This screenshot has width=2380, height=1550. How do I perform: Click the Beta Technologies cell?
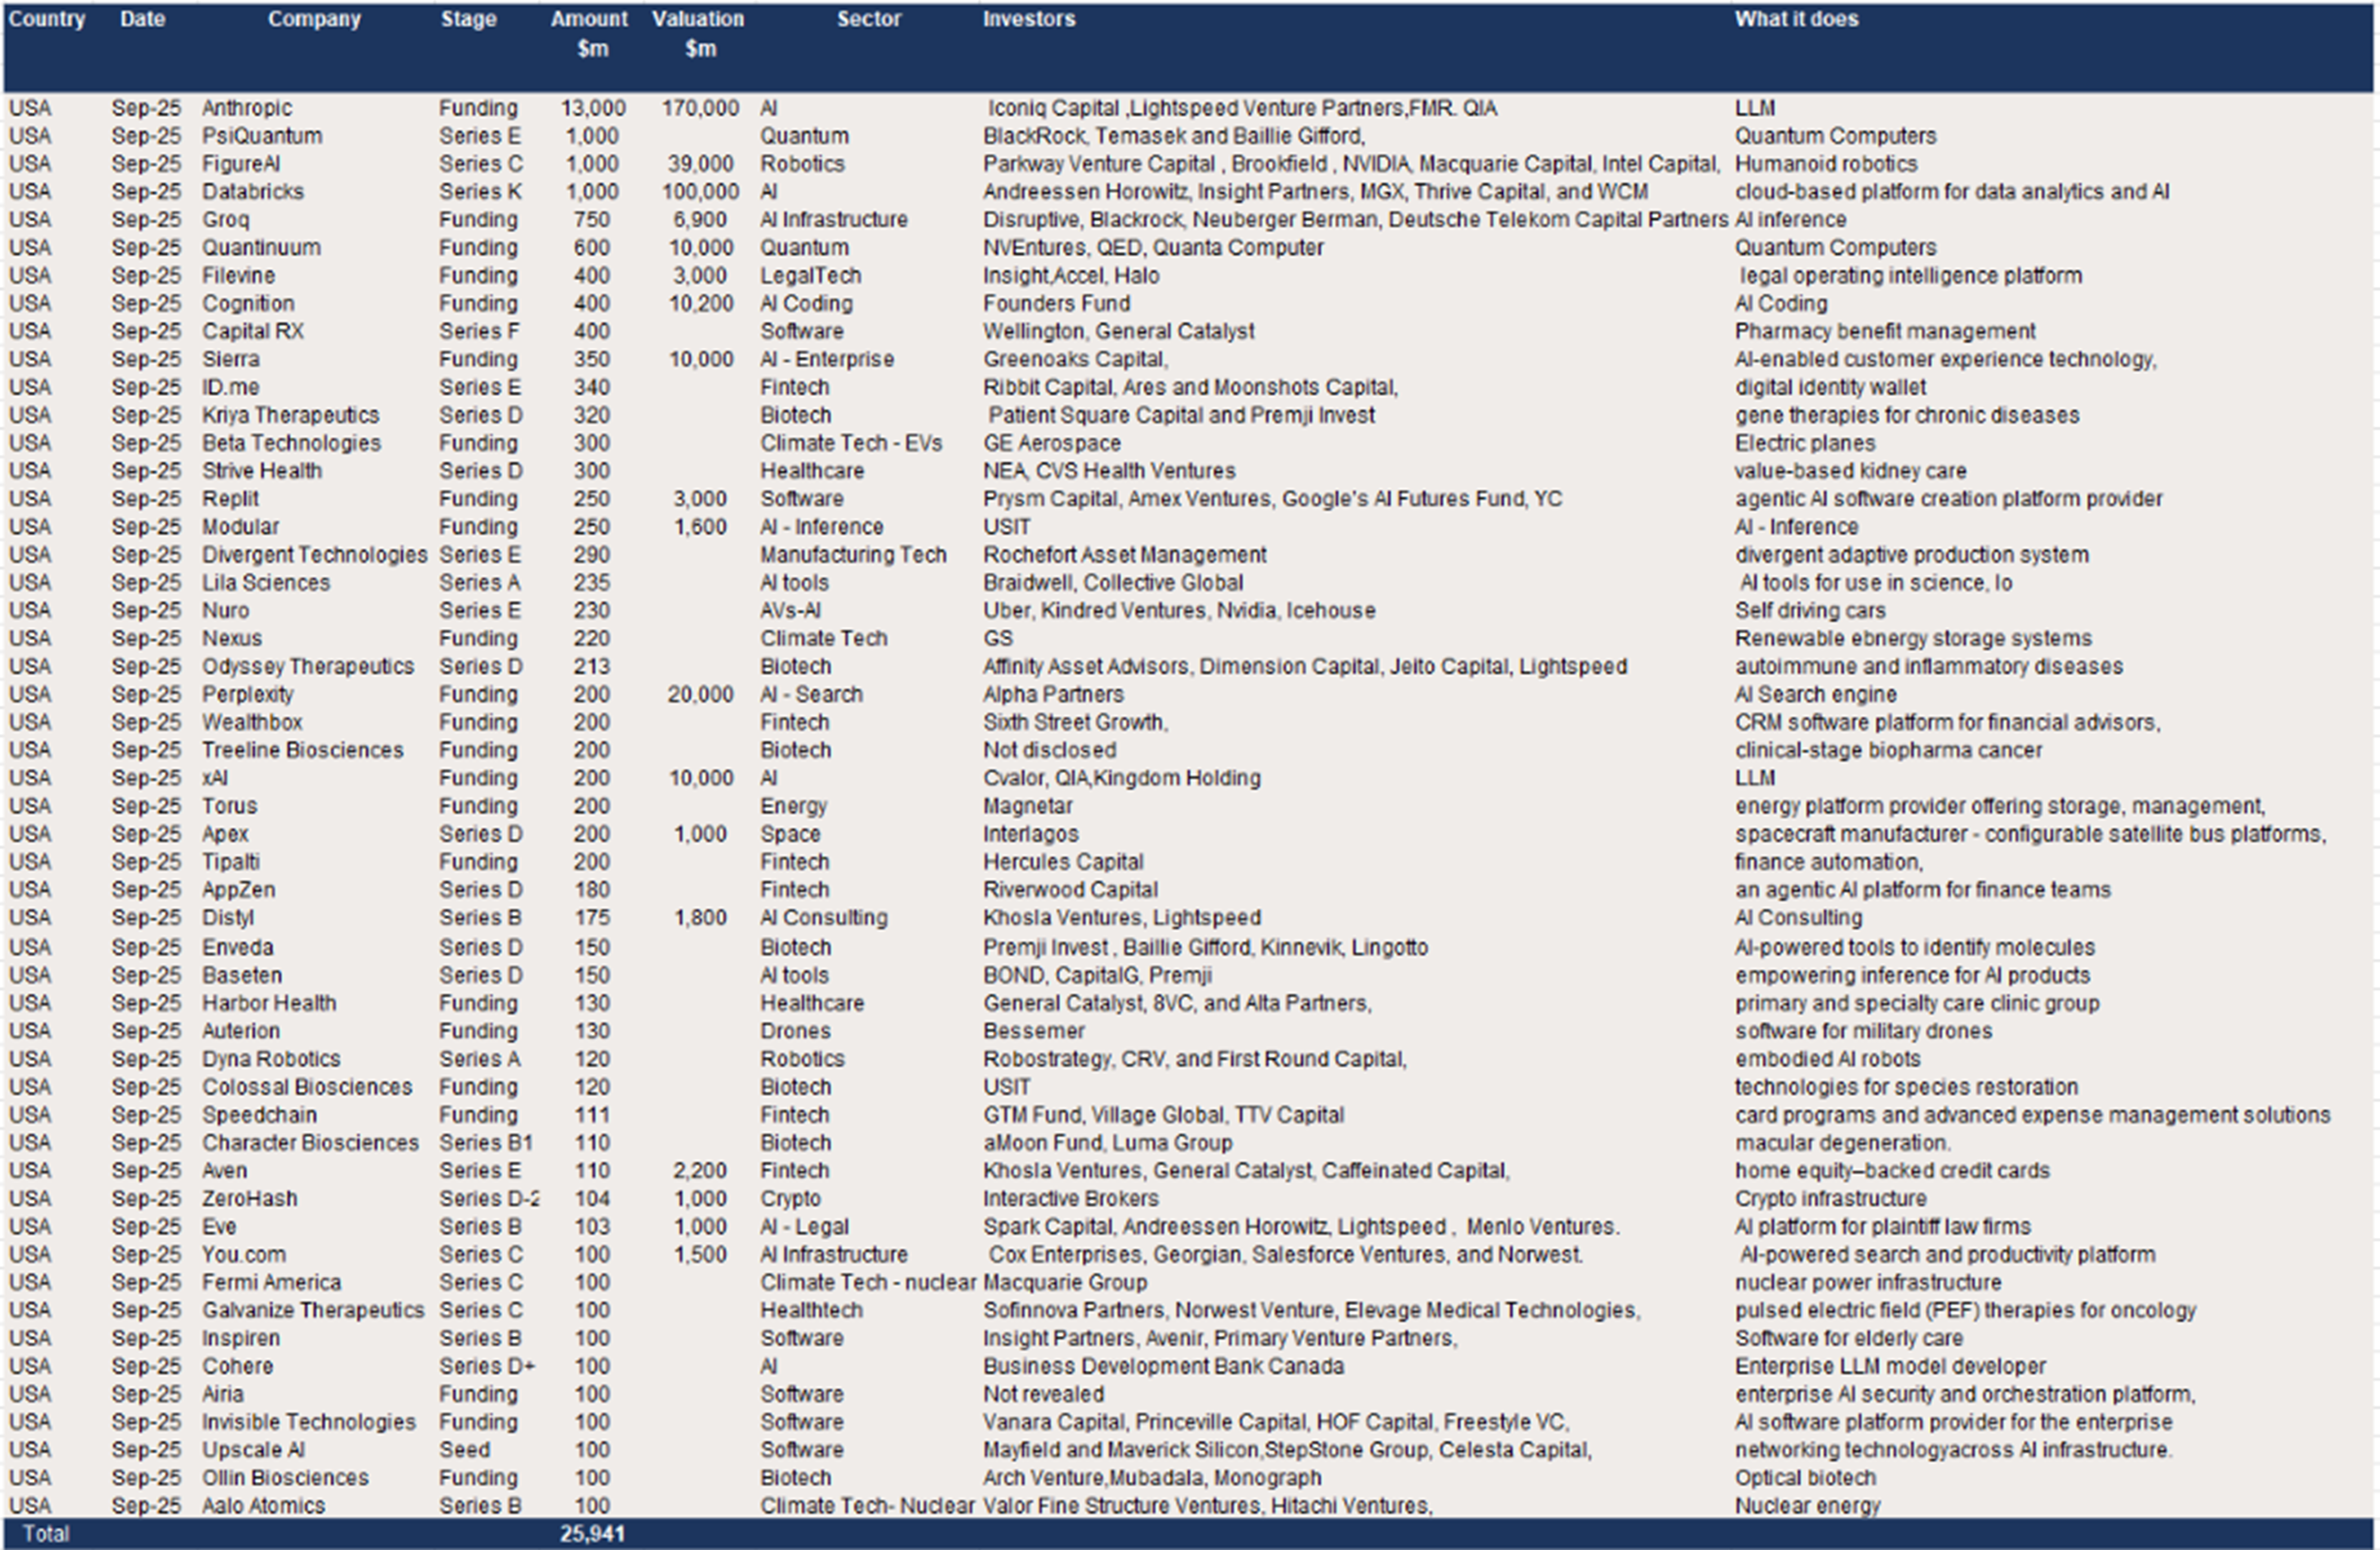tap(292, 444)
